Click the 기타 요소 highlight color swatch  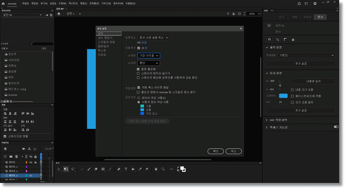click(x=142, y=113)
